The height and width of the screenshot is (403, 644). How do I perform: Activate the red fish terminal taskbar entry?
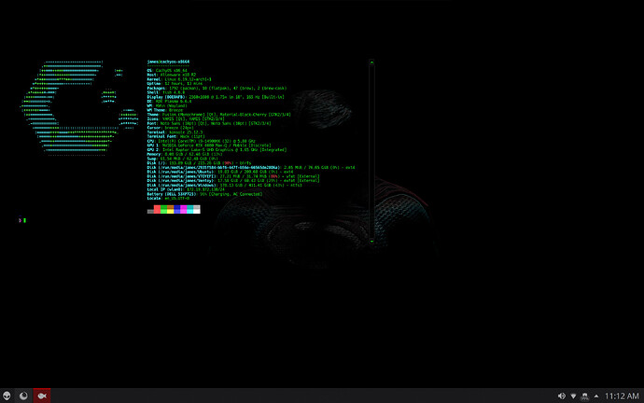tap(42, 396)
